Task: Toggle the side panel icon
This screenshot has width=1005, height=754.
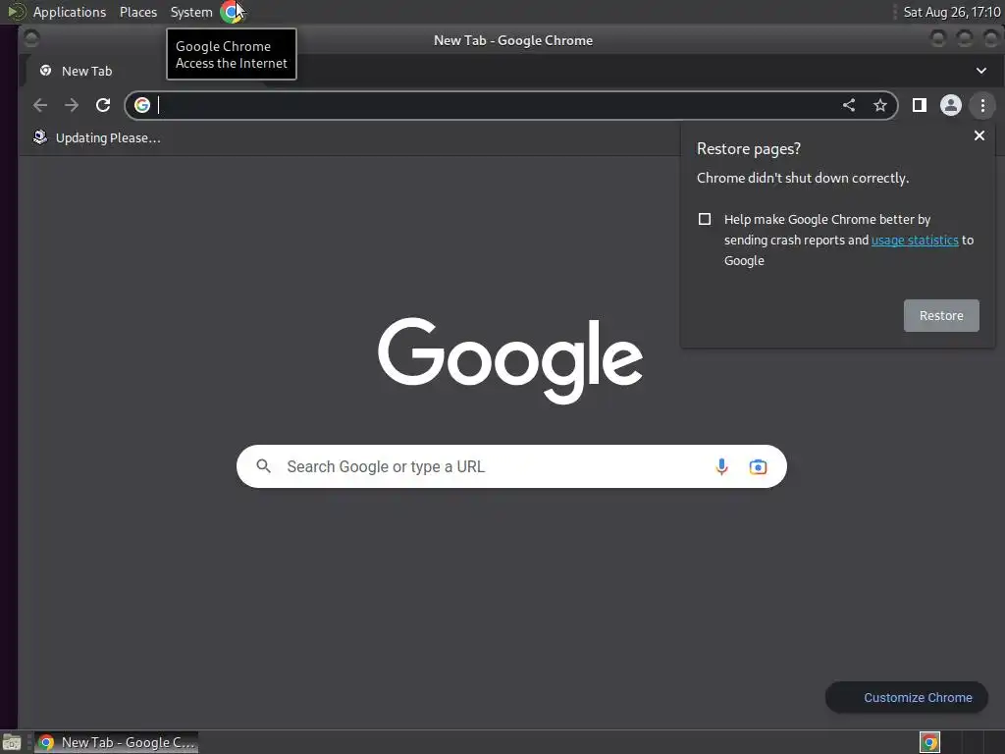Action: click(x=919, y=105)
